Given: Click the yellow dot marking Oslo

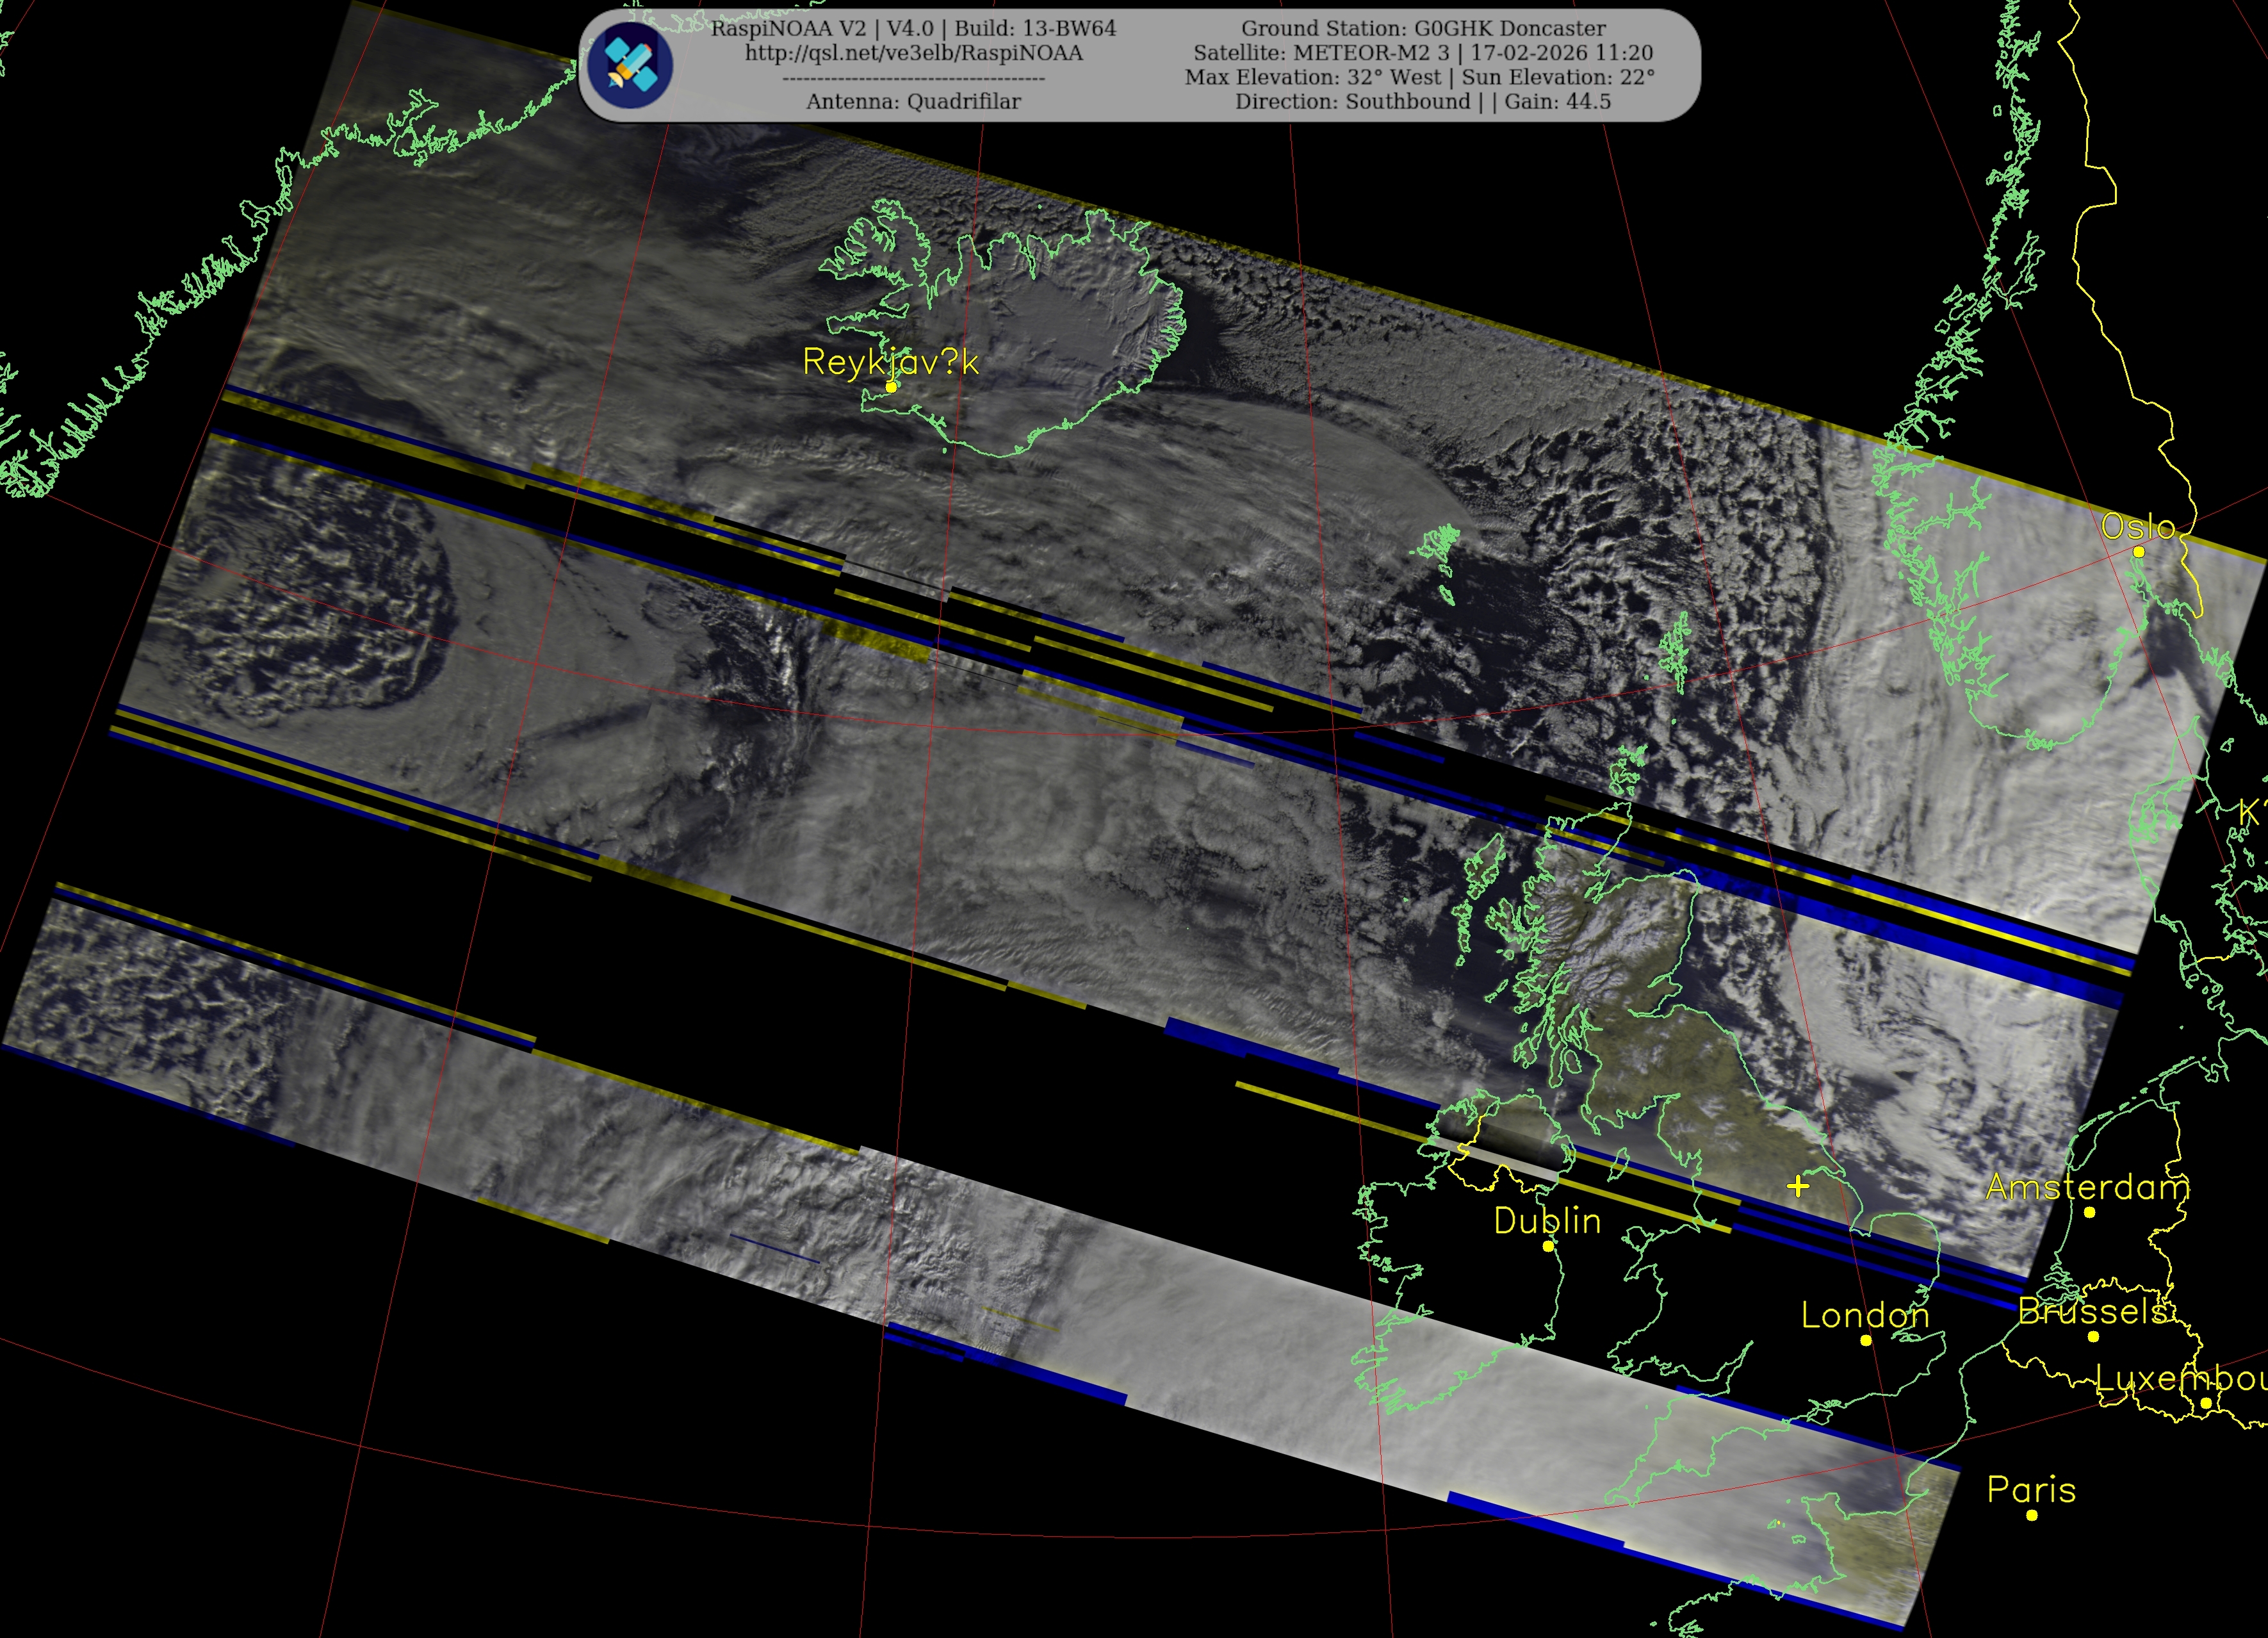Looking at the screenshot, I should coord(2139,552).
